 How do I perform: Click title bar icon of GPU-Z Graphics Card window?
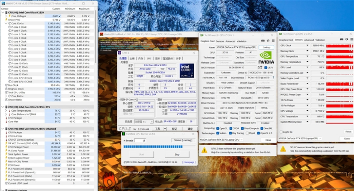(202, 35)
